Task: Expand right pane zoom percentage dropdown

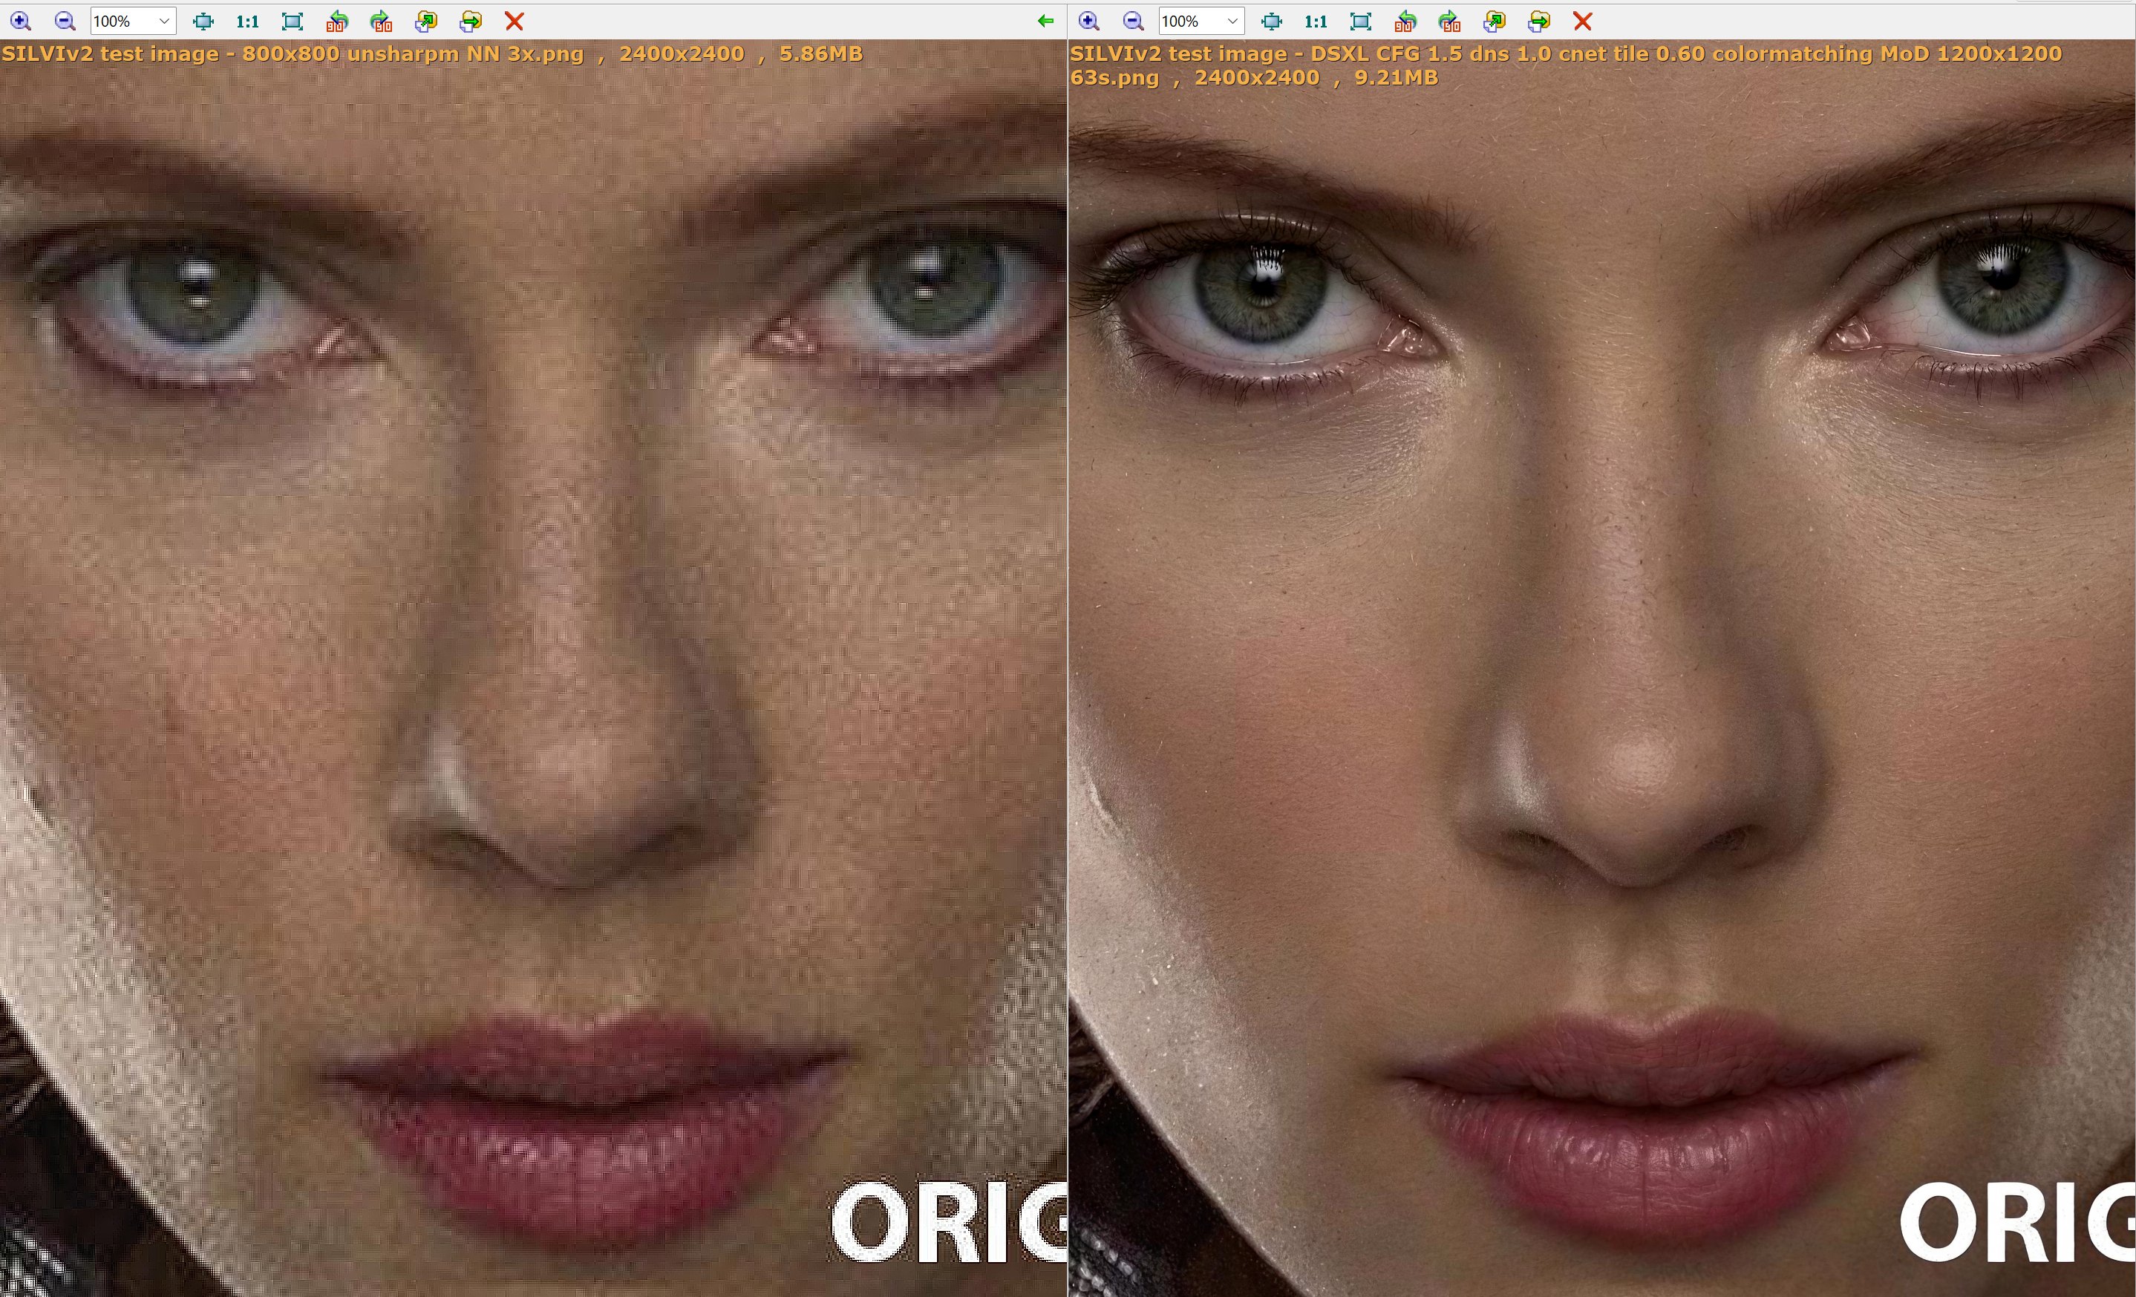Action: pos(1231,21)
